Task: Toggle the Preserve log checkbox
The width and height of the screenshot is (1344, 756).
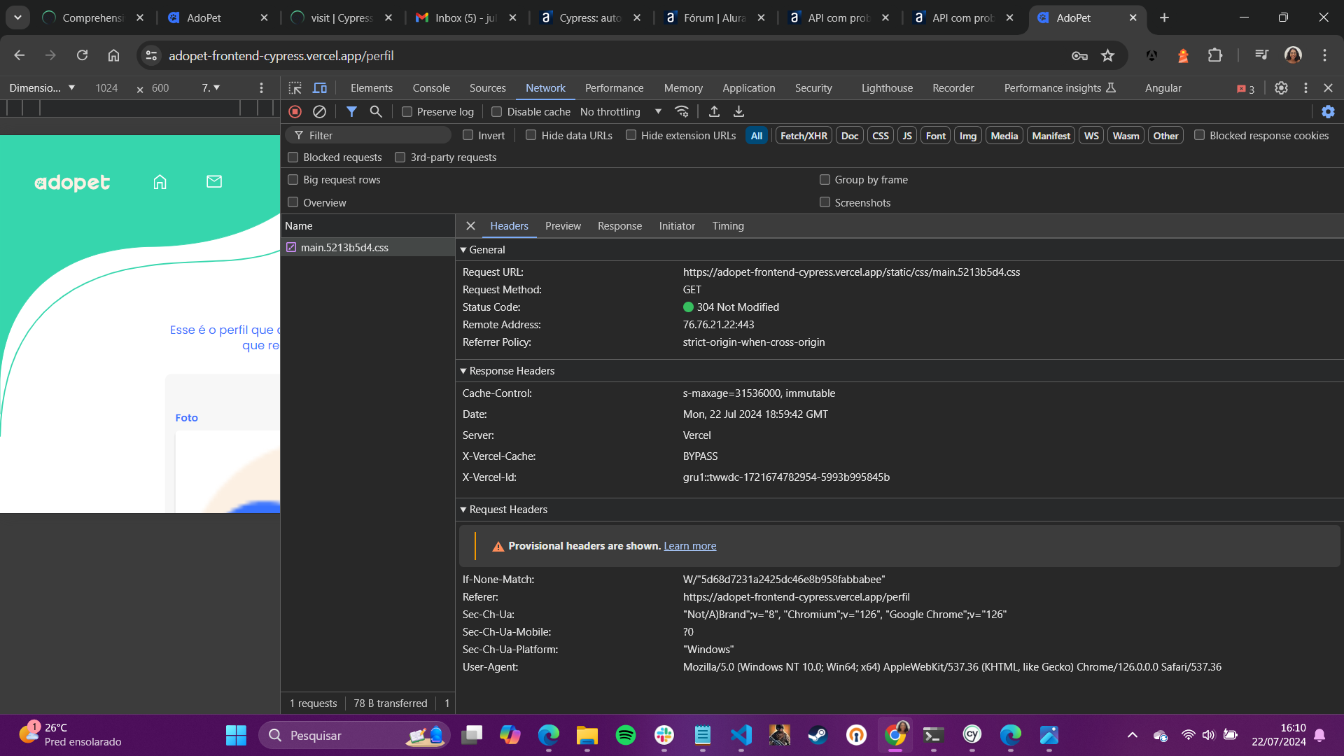Action: click(x=407, y=112)
